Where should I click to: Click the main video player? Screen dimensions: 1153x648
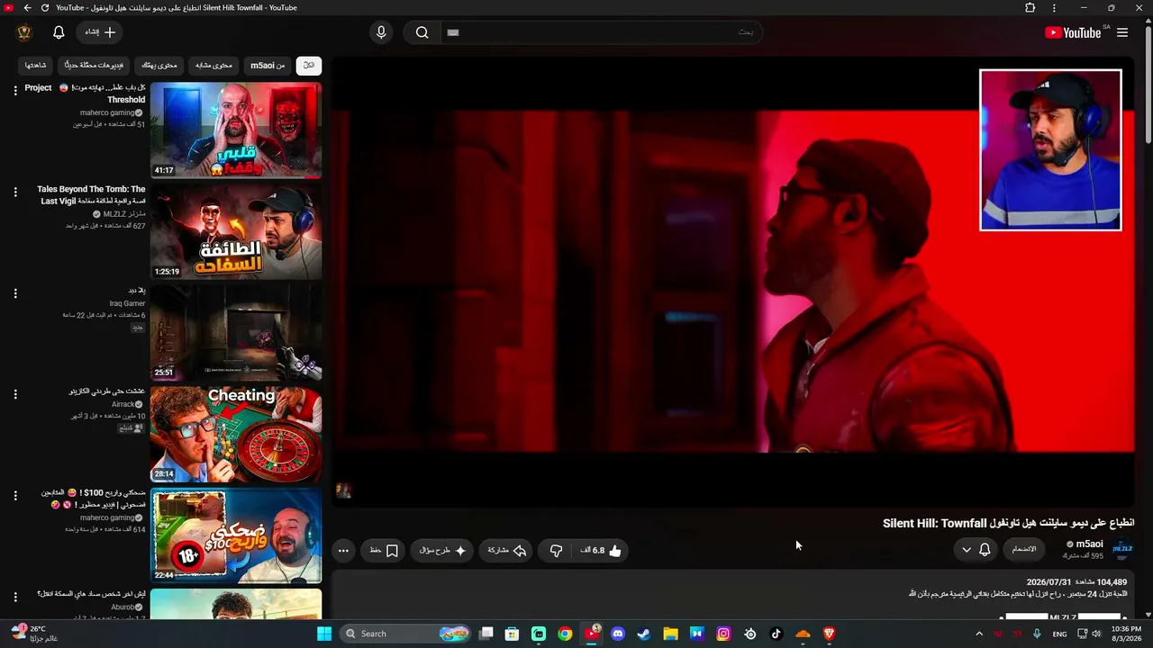pos(733,281)
